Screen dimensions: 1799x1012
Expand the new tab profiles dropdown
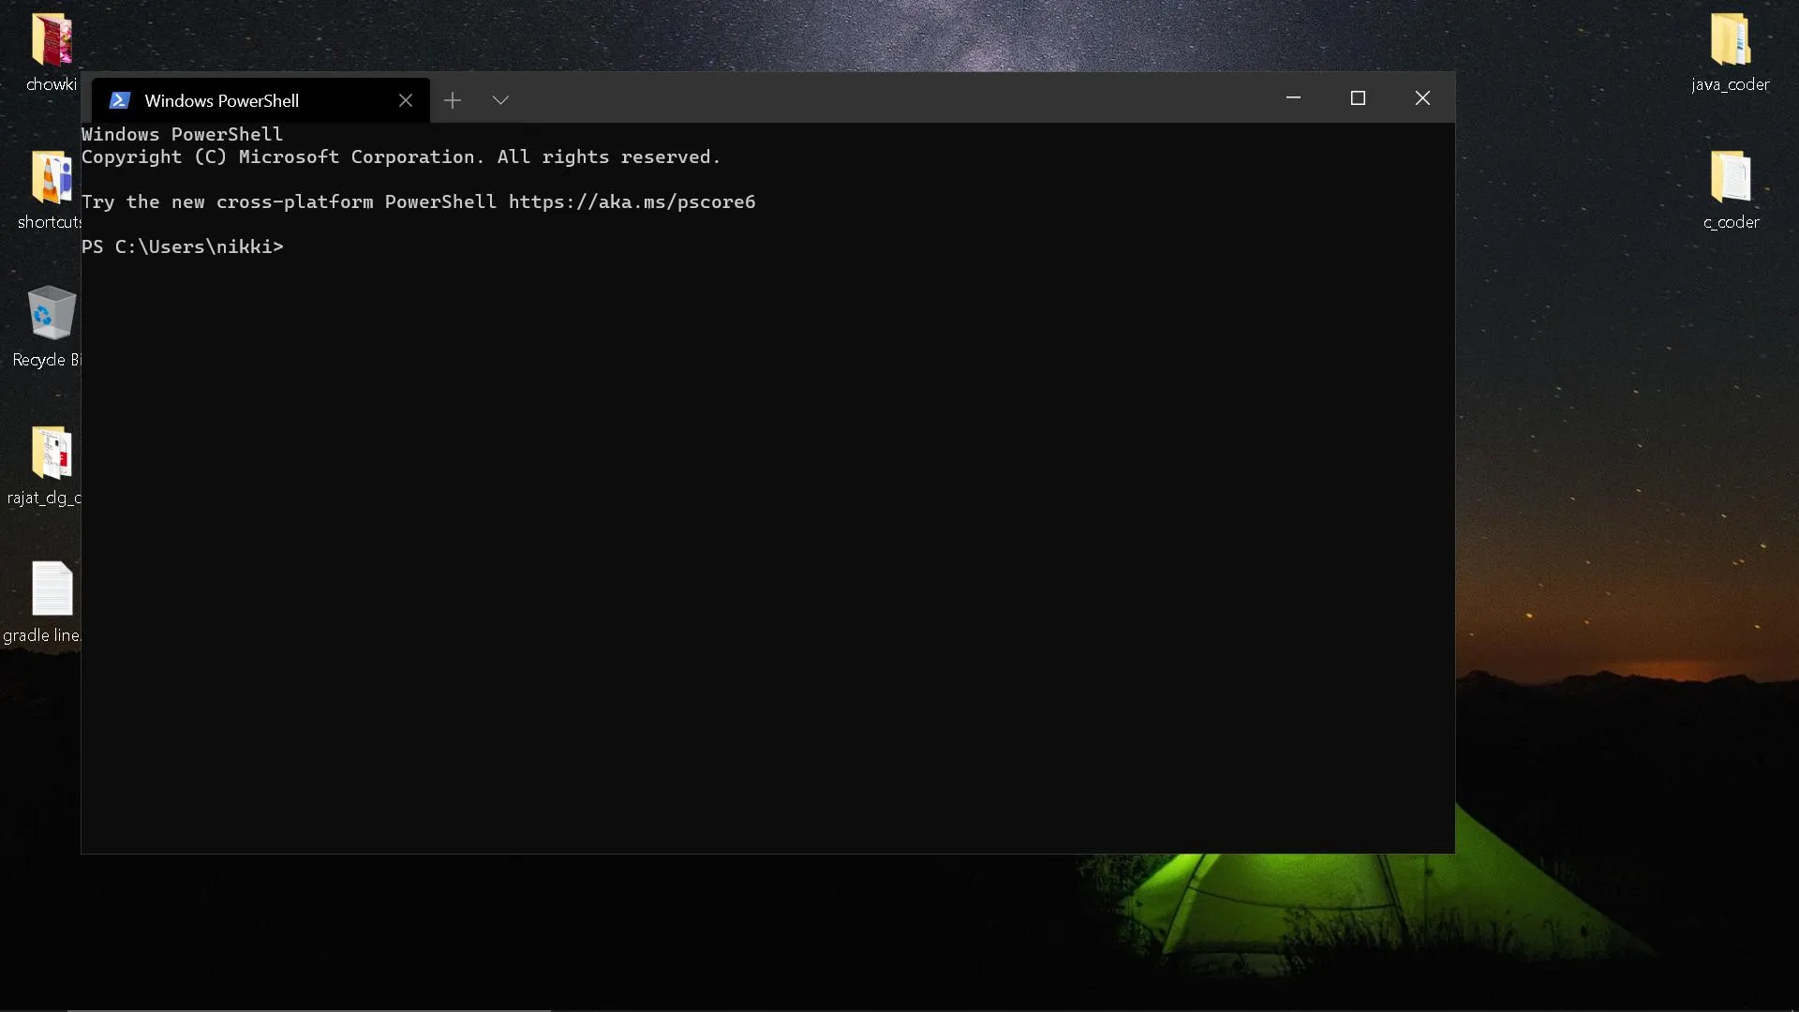[x=500, y=100]
